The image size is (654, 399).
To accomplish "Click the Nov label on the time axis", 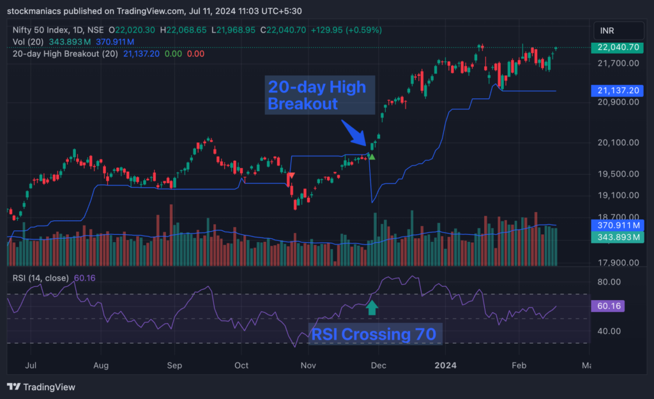I will tap(308, 366).
